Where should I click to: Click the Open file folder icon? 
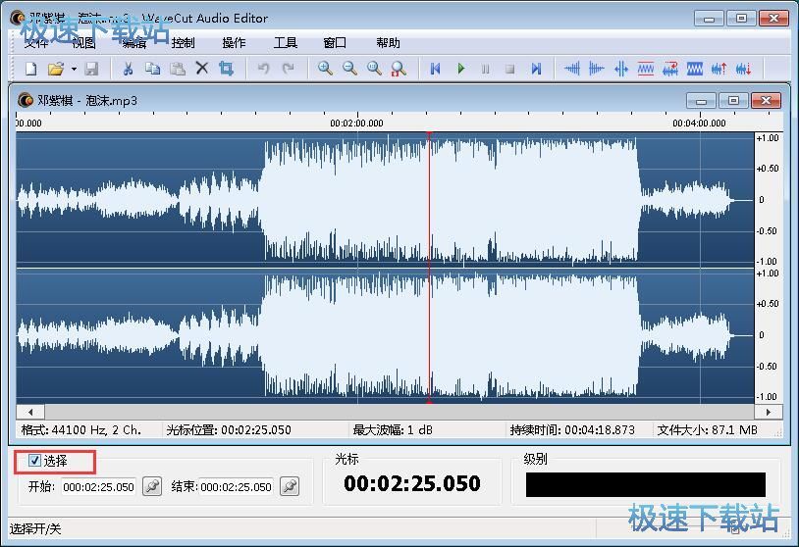click(x=56, y=69)
